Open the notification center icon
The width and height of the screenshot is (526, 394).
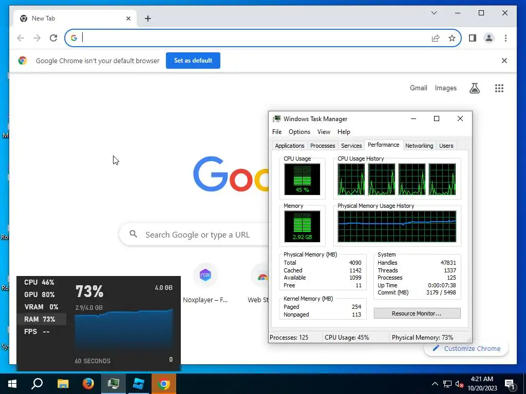(510, 385)
